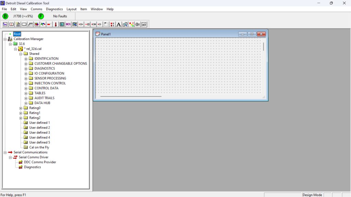The height and width of the screenshot is (197, 351).
Task: Open the Layout menu
Action: tap(71, 9)
